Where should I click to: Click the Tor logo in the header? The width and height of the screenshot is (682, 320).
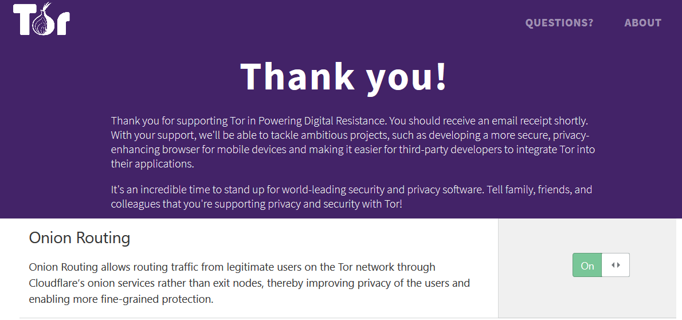[41, 20]
